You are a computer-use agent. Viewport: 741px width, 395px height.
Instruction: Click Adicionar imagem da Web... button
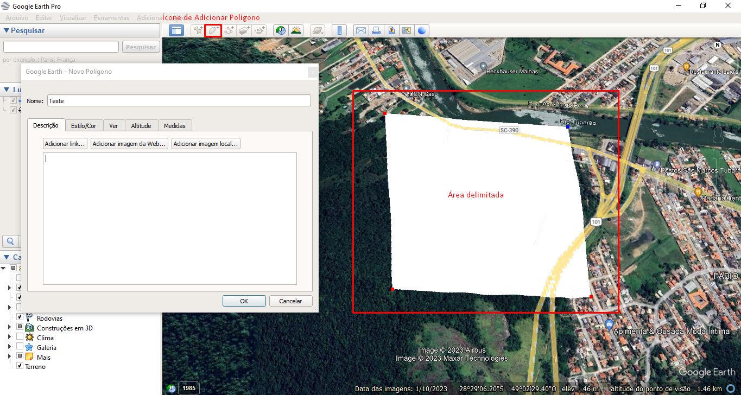[129, 144]
